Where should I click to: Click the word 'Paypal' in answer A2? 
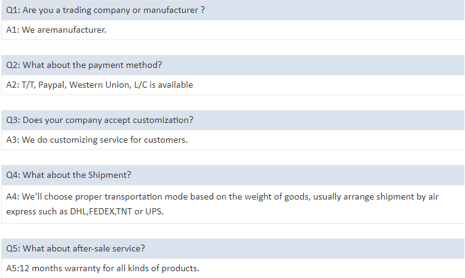point(51,85)
